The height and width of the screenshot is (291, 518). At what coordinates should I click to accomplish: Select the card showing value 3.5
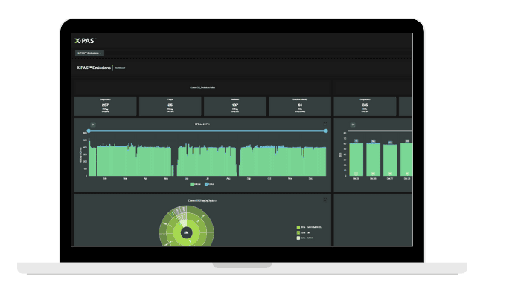[365, 106]
